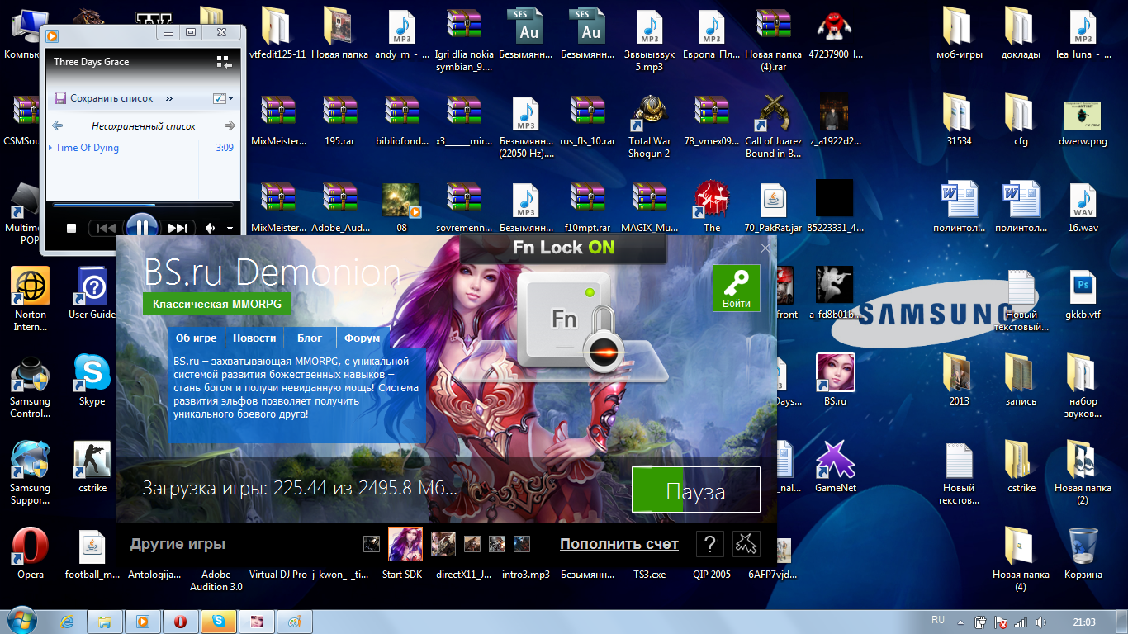Stop the playing track in media player

pos(72,228)
